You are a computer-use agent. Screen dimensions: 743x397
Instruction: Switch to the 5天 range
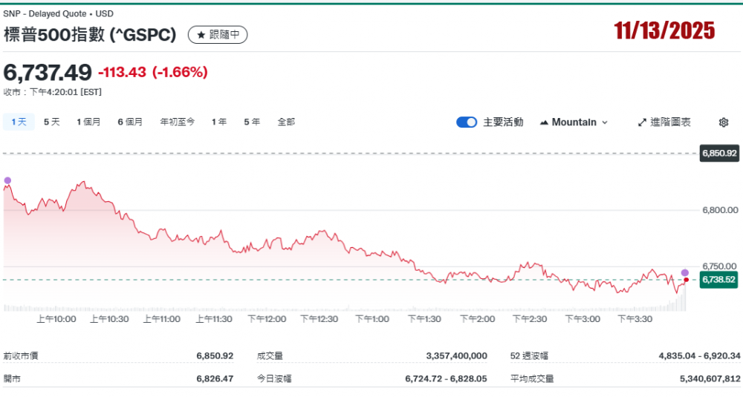click(51, 122)
